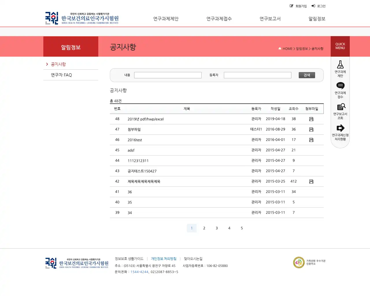This screenshot has width=370, height=296.
Task: Click the 알림정보 breadcrumb link
Action: pos(302,49)
